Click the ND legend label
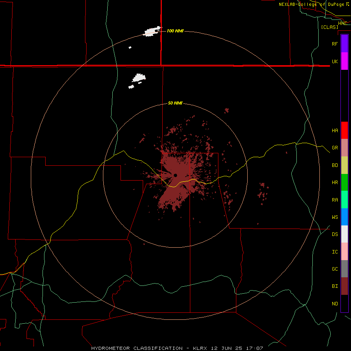The width and height of the screenshot is (351, 351). click(335, 304)
